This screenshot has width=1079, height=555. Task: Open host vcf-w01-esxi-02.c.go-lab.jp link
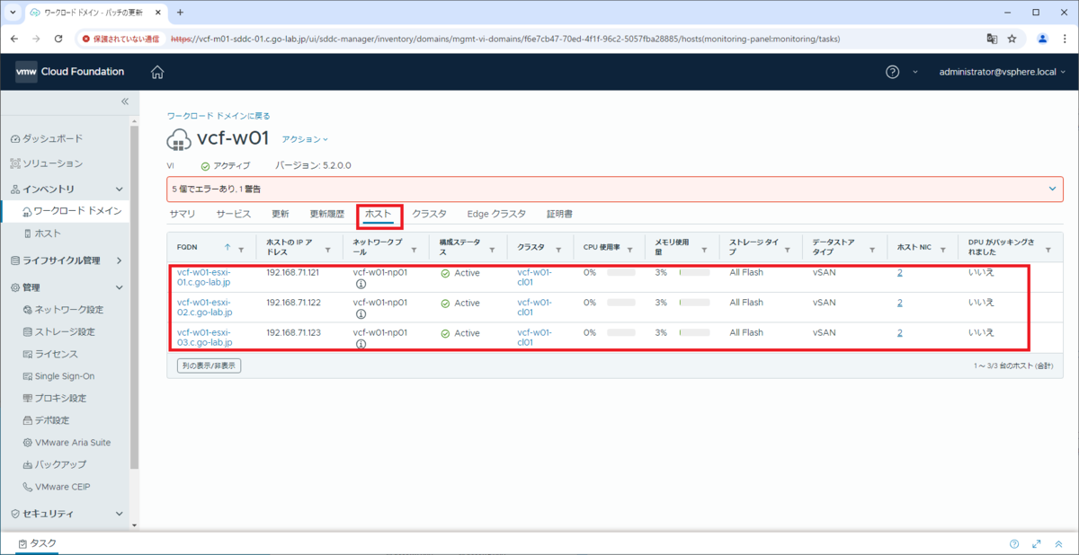(205, 308)
